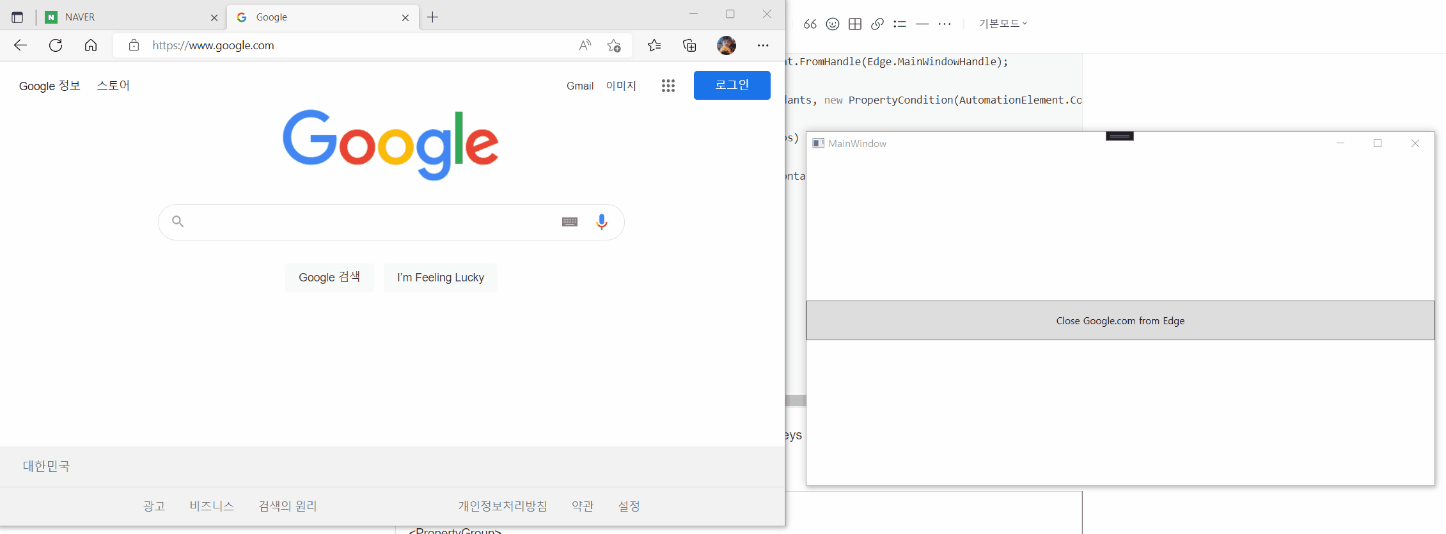Click the blue 로그인 button
The height and width of the screenshot is (534, 1446).
click(732, 85)
